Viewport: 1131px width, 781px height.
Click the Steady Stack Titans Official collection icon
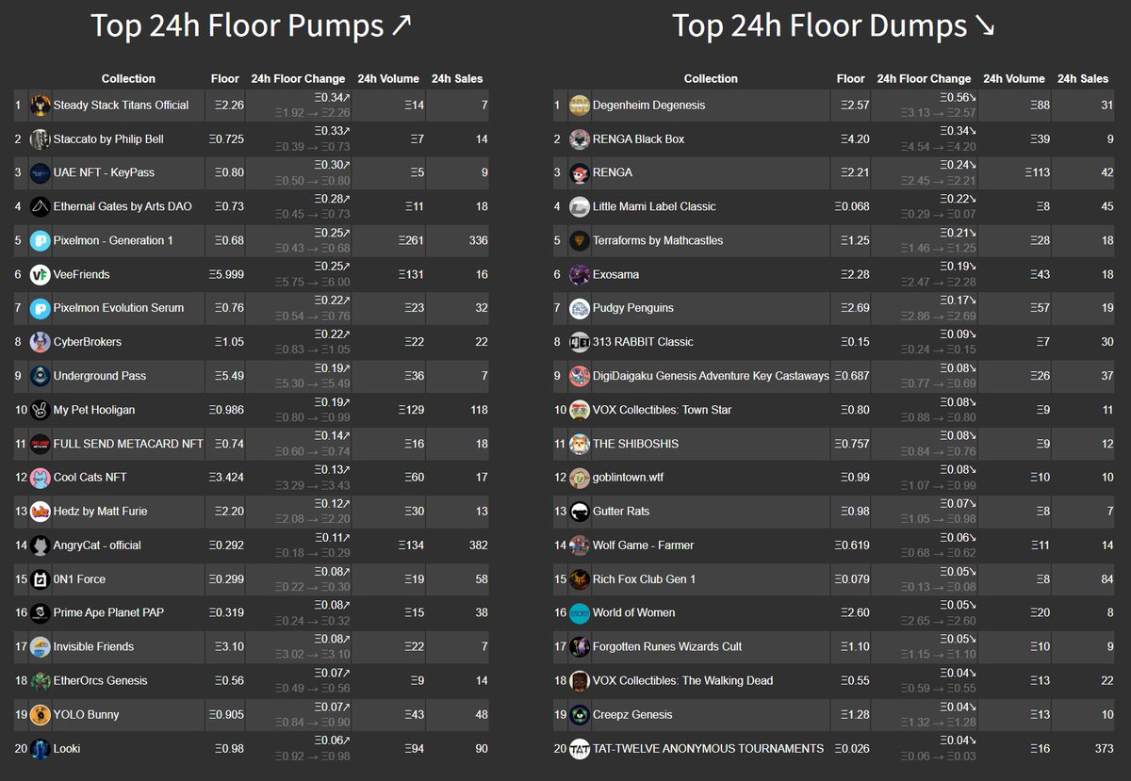(40, 106)
